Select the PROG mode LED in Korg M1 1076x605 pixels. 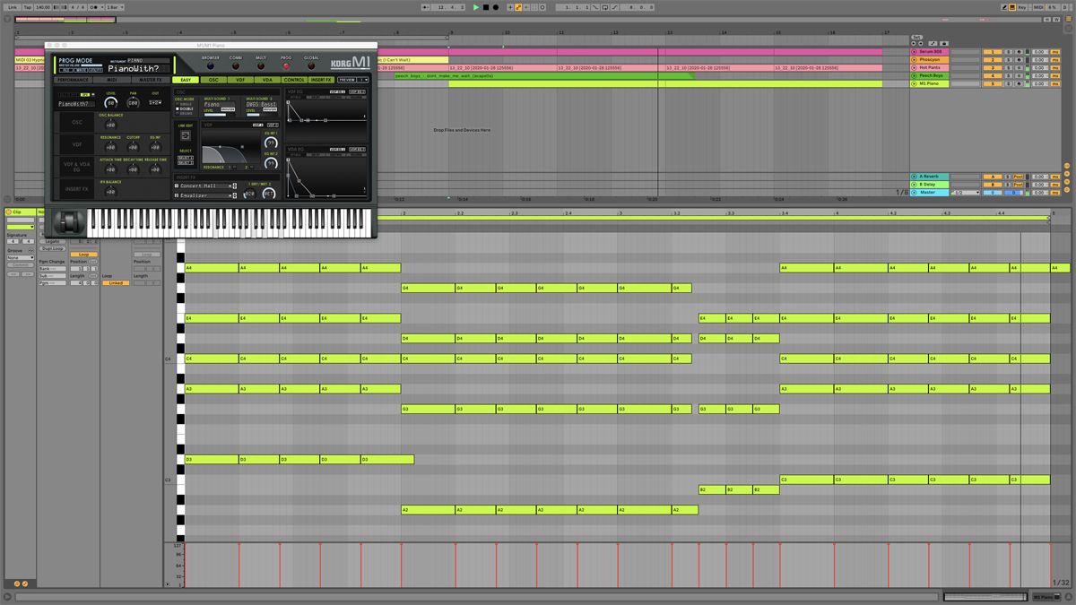[286, 66]
